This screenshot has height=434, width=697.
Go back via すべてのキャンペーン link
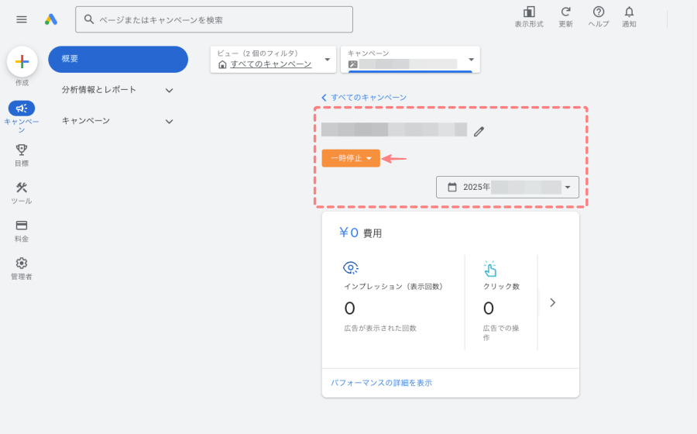coord(364,98)
